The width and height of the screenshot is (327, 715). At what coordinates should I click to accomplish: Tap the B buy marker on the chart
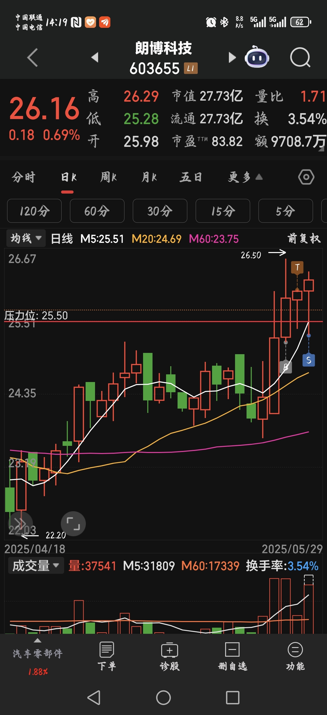click(x=286, y=367)
